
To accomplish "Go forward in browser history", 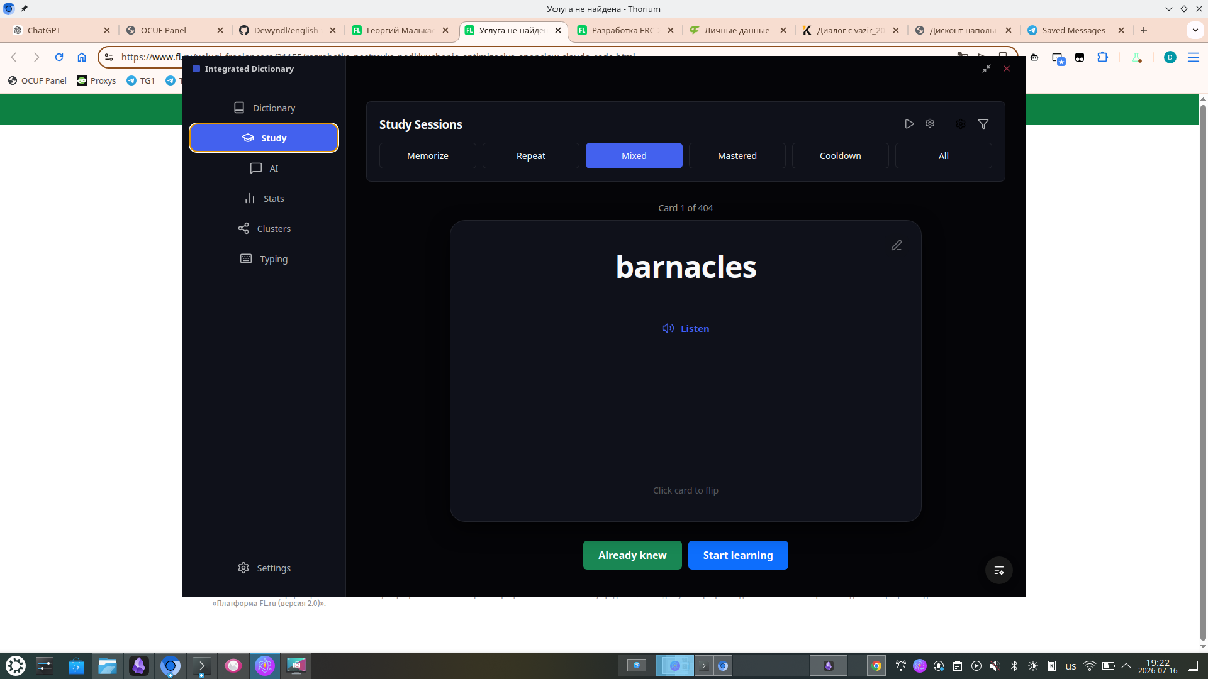I will [36, 57].
